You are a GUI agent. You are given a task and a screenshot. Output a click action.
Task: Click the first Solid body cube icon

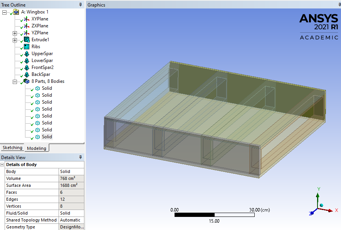[38, 88]
